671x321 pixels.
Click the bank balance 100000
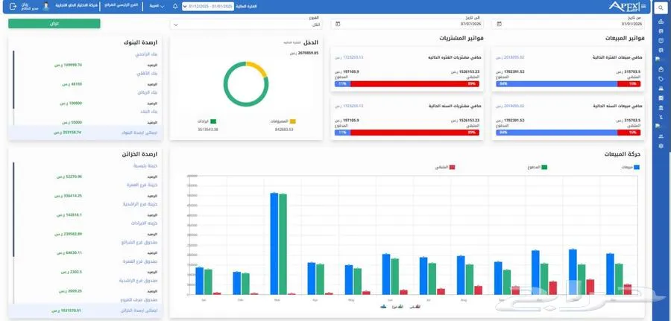71,104
